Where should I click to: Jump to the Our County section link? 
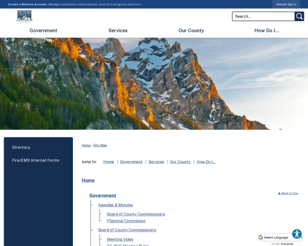[x=180, y=162]
